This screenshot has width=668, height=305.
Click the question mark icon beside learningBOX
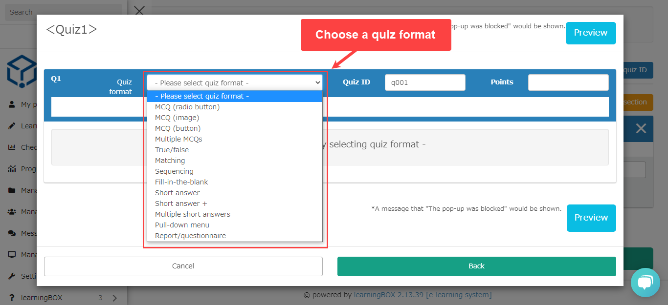pos(12,298)
